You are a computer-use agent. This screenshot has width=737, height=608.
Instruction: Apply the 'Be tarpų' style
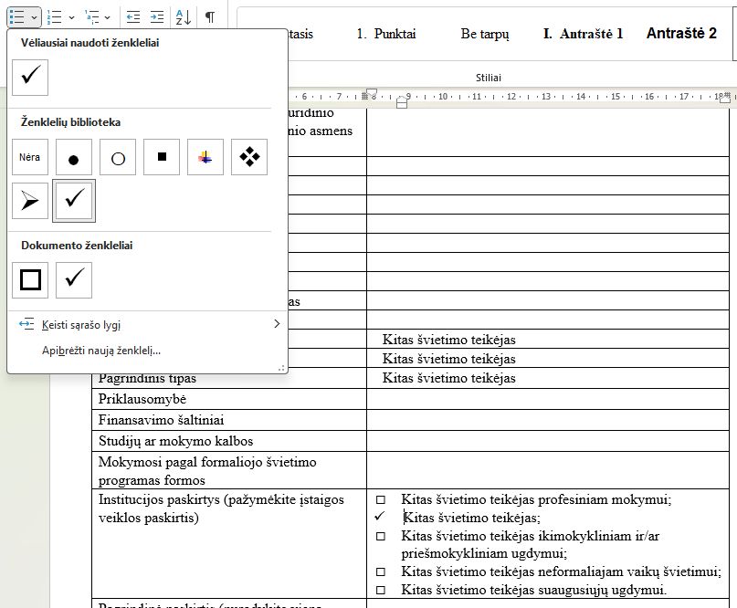(x=485, y=34)
